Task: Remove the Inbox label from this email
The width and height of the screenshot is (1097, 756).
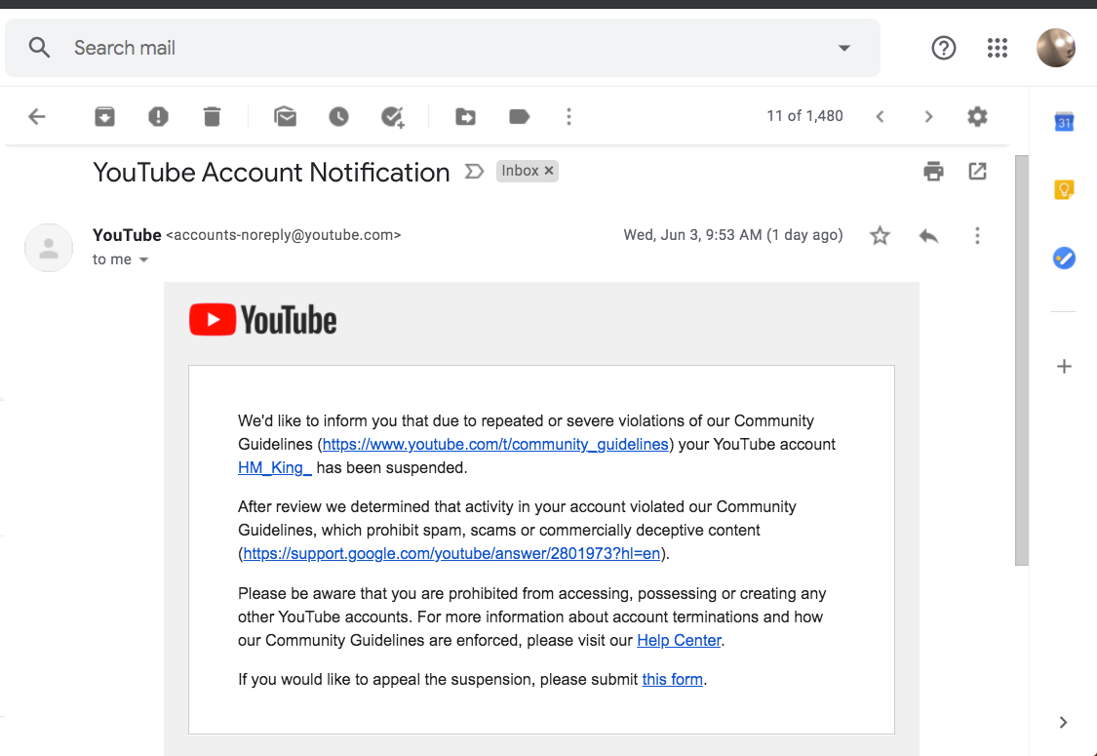Action: tap(549, 170)
